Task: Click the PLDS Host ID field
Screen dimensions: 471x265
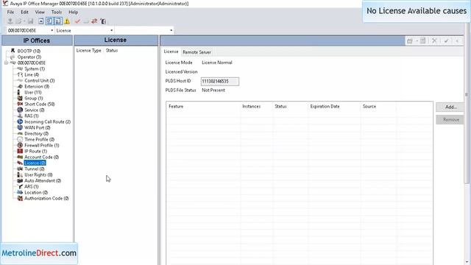Action: click(x=220, y=82)
